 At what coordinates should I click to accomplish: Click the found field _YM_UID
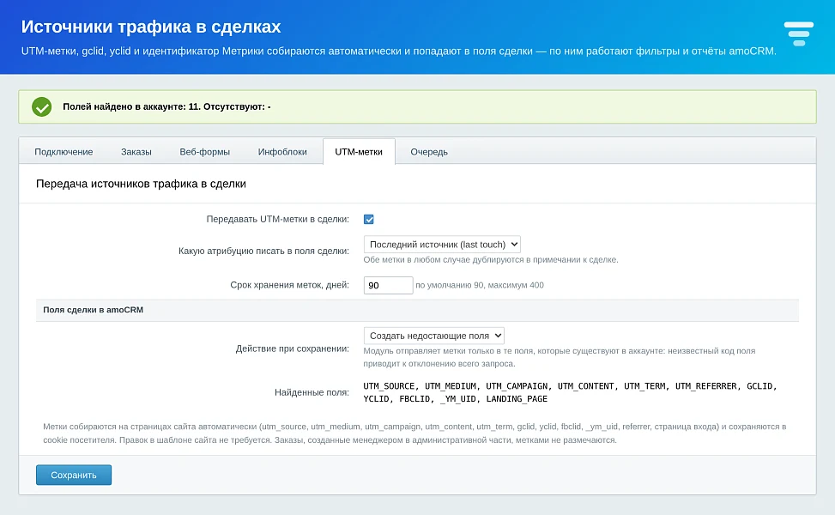tap(458, 399)
